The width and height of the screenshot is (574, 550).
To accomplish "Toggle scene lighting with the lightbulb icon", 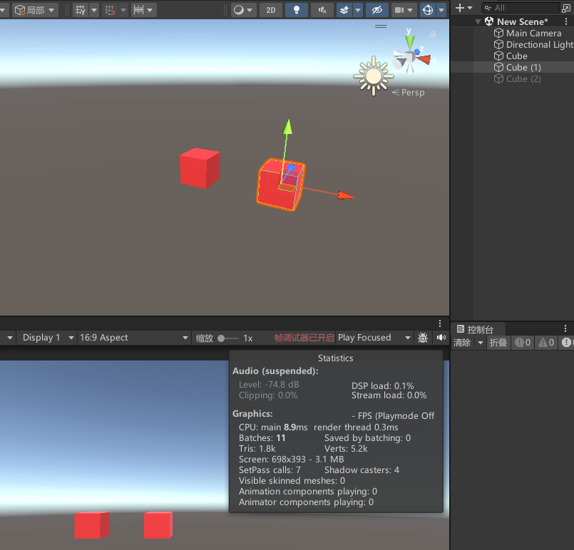I will point(297,9).
